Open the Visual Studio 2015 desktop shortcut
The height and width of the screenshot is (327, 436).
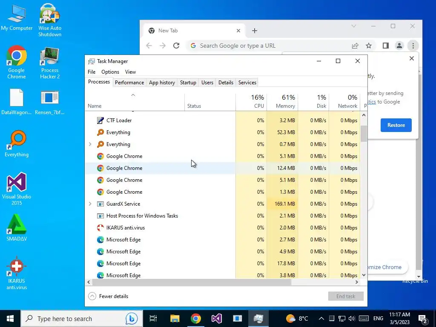tap(17, 189)
